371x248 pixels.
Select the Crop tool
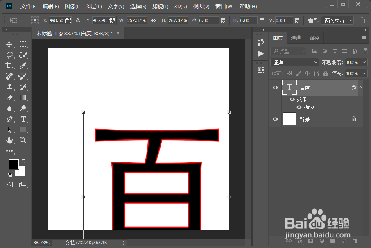tap(9, 66)
